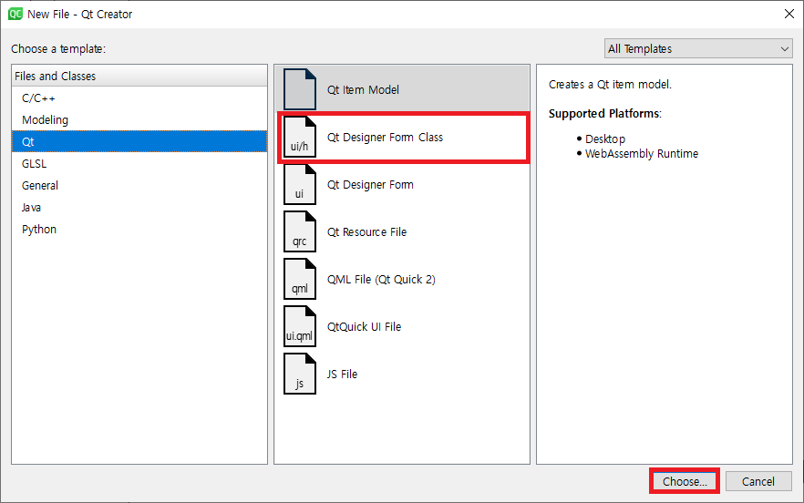Select Qt Resource File template text
Image resolution: width=804 pixels, height=503 pixels.
366,232
